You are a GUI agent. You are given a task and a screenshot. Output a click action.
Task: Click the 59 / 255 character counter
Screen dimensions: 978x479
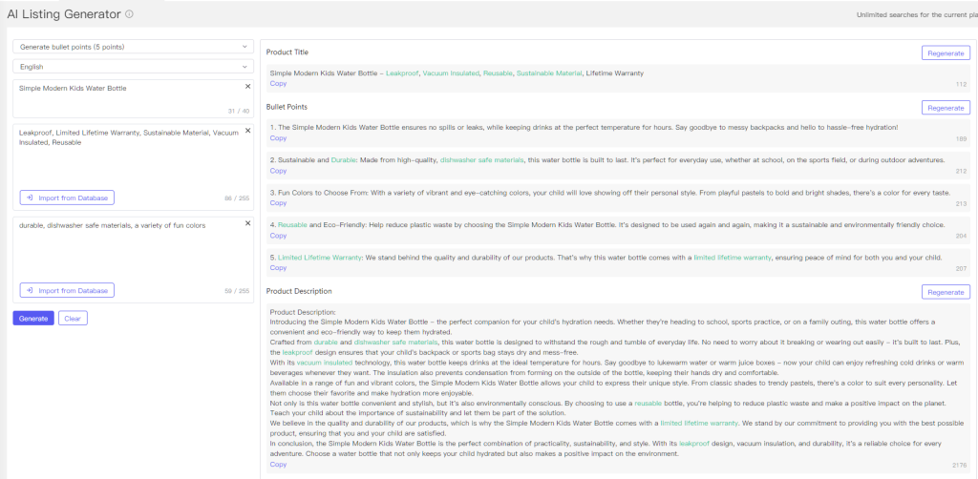click(237, 290)
